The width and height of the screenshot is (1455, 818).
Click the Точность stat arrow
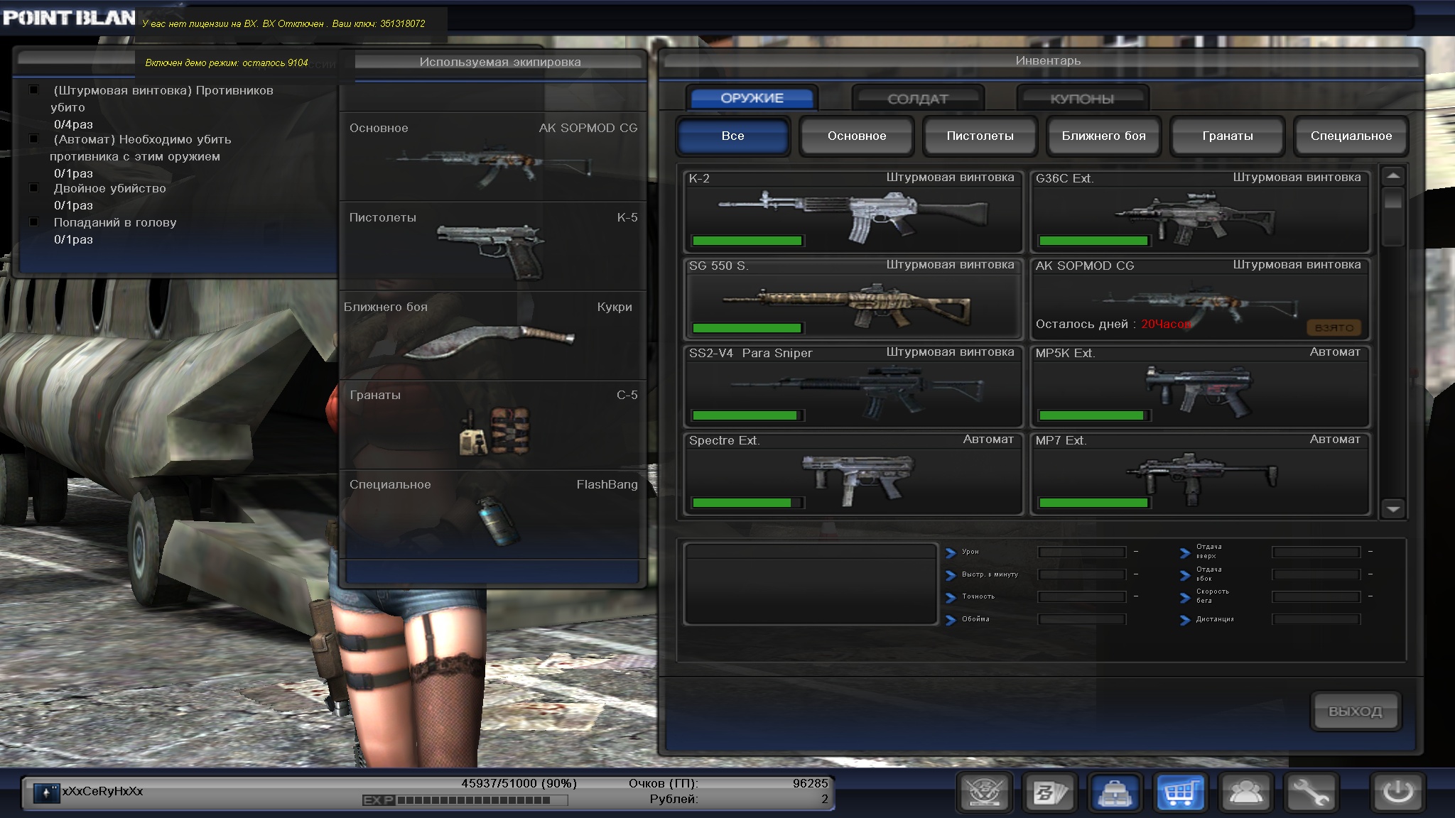point(951,598)
